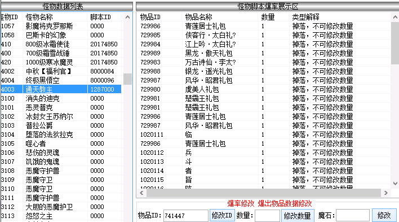The image size is (399, 222).
Task: Select highlighted row 通天教主
Action: 61,89
